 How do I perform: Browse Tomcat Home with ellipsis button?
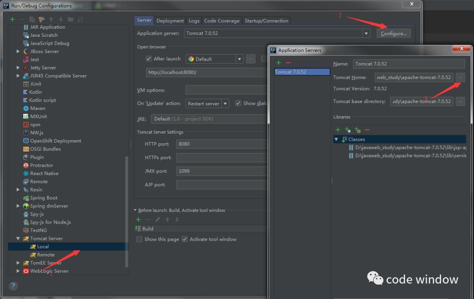[460, 77]
